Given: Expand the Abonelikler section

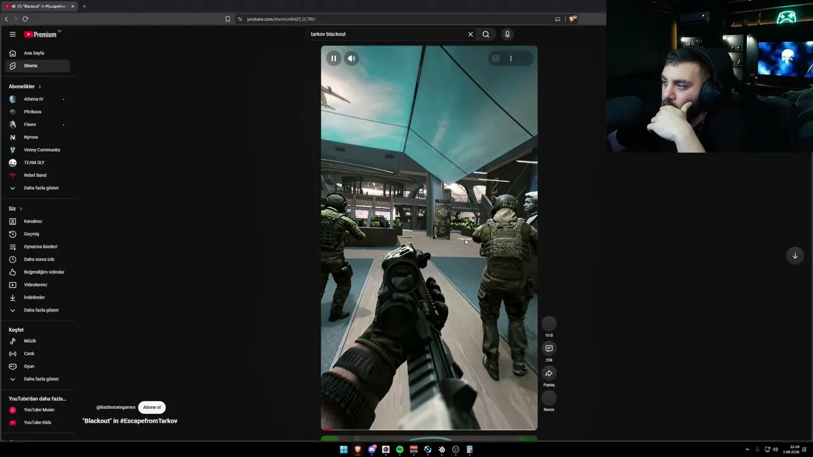Looking at the screenshot, I should [x=25, y=86].
